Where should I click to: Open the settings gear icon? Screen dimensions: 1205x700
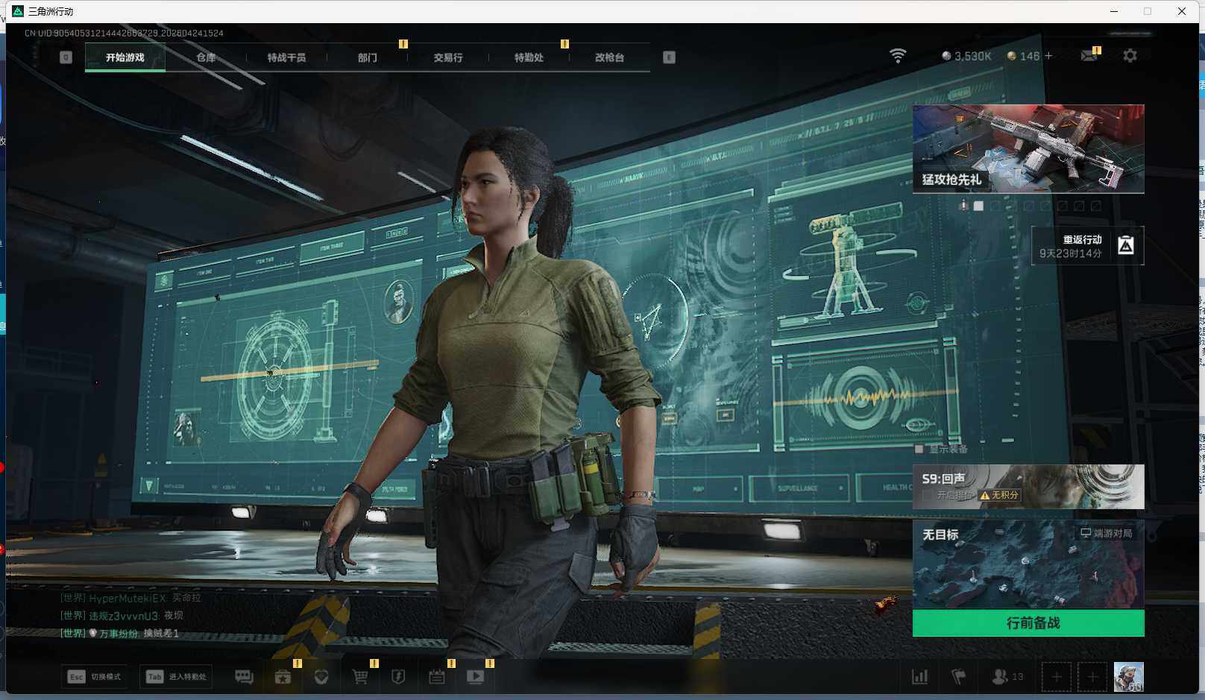click(x=1130, y=56)
